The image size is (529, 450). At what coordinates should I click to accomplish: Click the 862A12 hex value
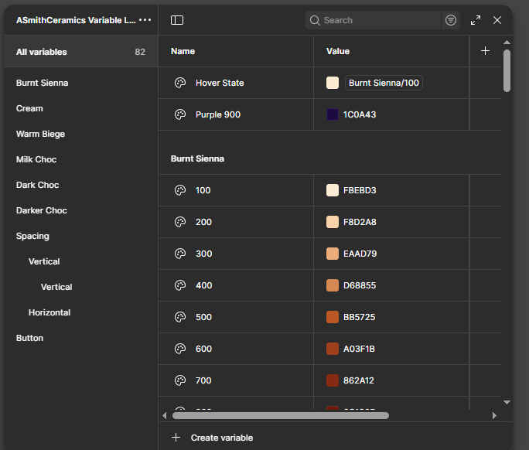click(x=359, y=380)
